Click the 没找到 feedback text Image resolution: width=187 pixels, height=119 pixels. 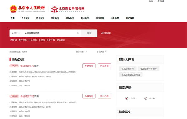(x=152, y=98)
